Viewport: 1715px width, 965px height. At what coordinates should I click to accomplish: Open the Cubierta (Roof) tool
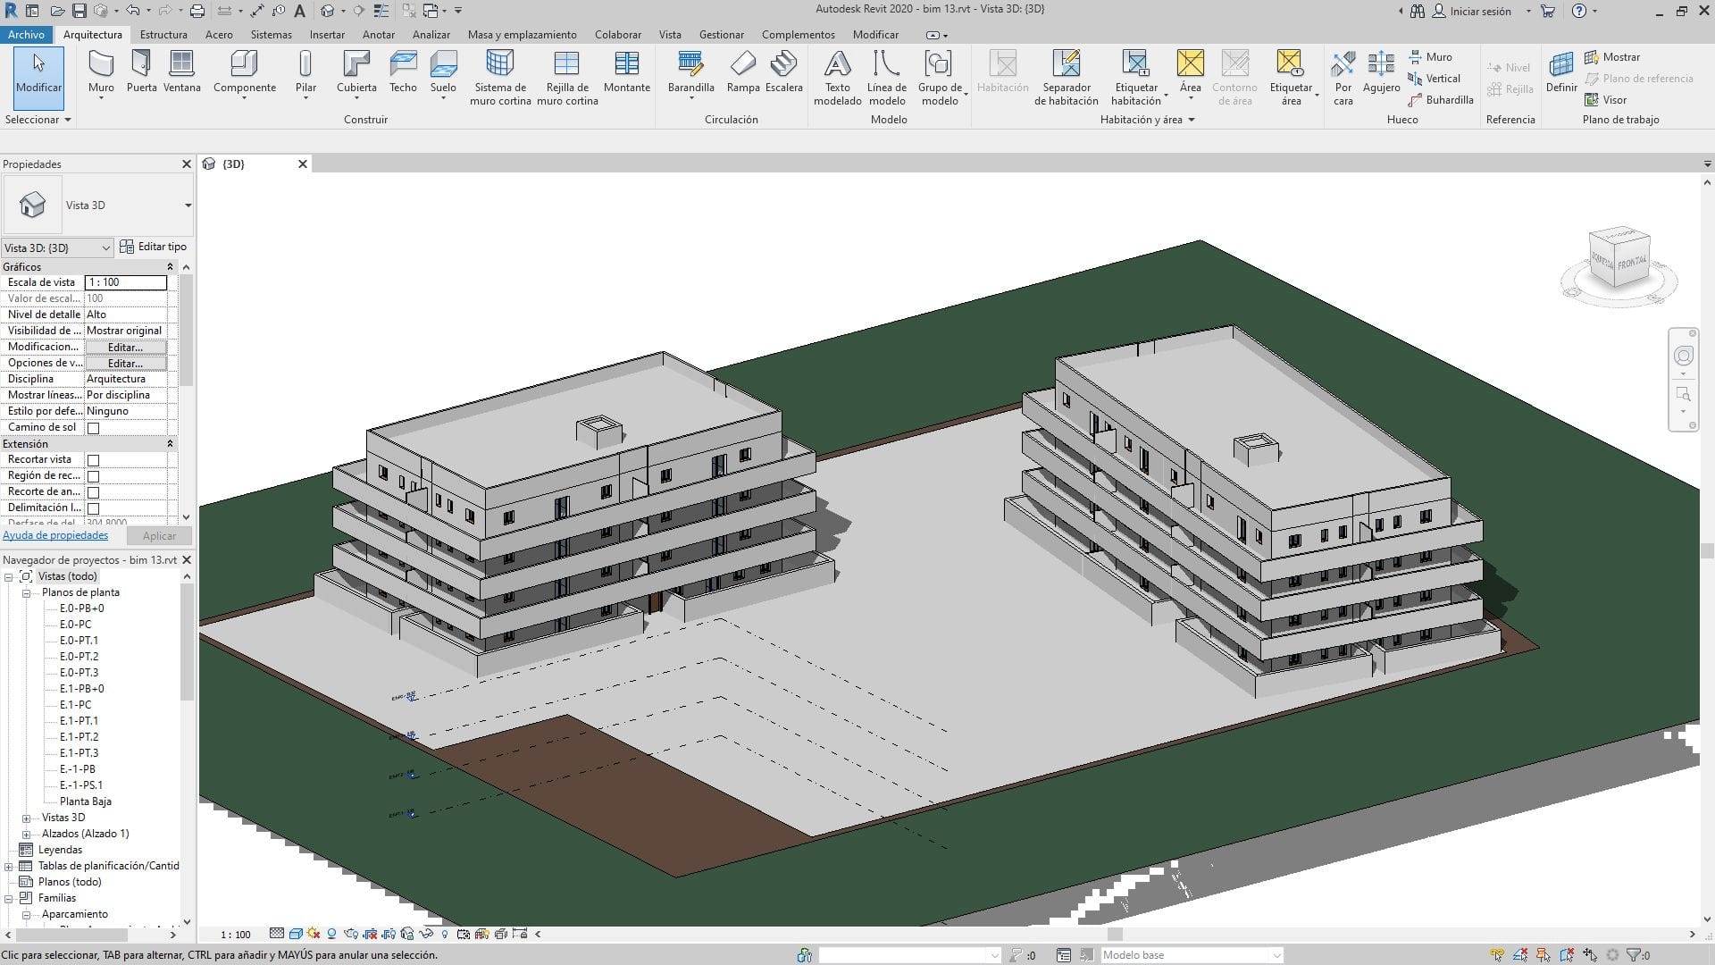pyautogui.click(x=356, y=71)
